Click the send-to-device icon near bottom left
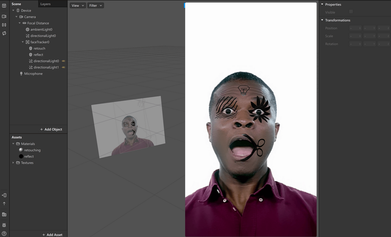 [x=4, y=195]
